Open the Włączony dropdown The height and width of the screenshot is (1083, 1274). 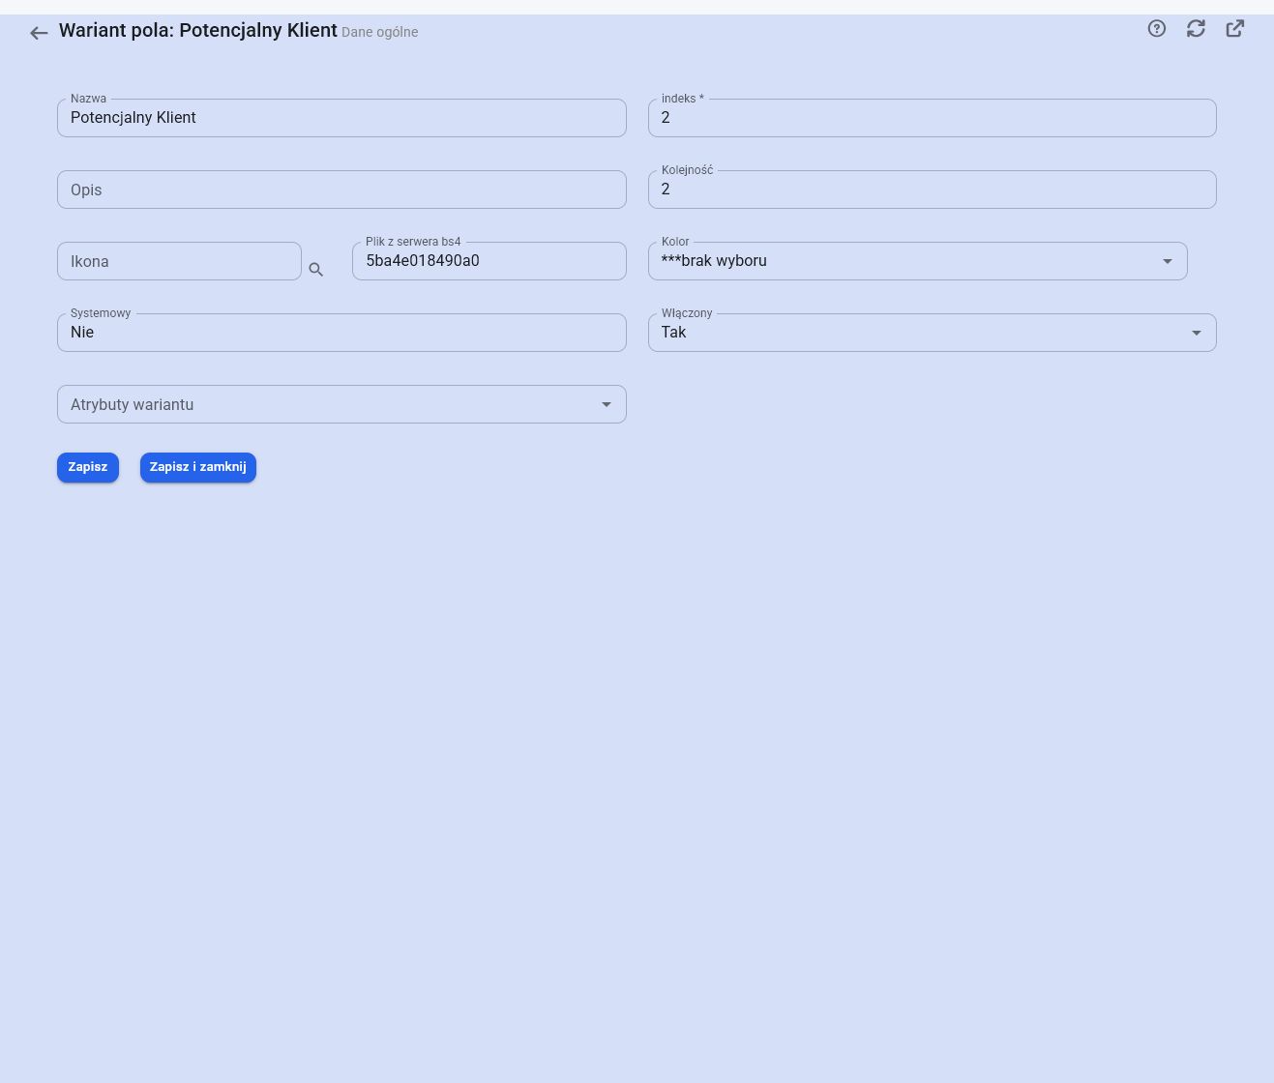pos(933,333)
